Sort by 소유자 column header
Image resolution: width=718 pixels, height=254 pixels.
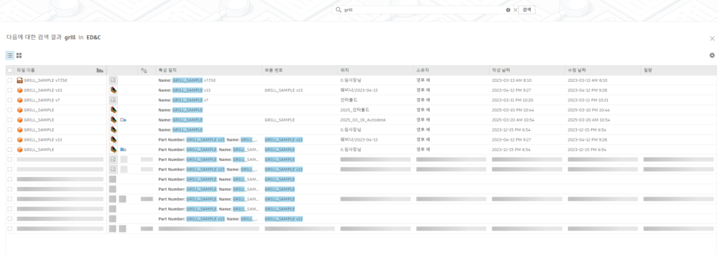[x=423, y=71]
